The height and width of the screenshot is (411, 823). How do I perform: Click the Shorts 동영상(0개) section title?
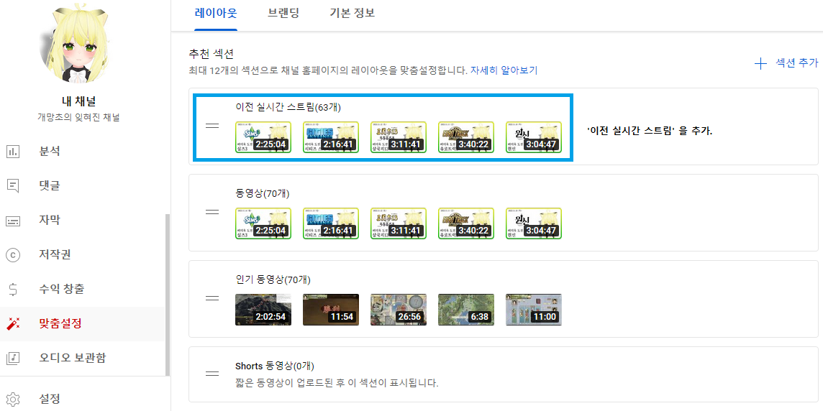click(275, 366)
